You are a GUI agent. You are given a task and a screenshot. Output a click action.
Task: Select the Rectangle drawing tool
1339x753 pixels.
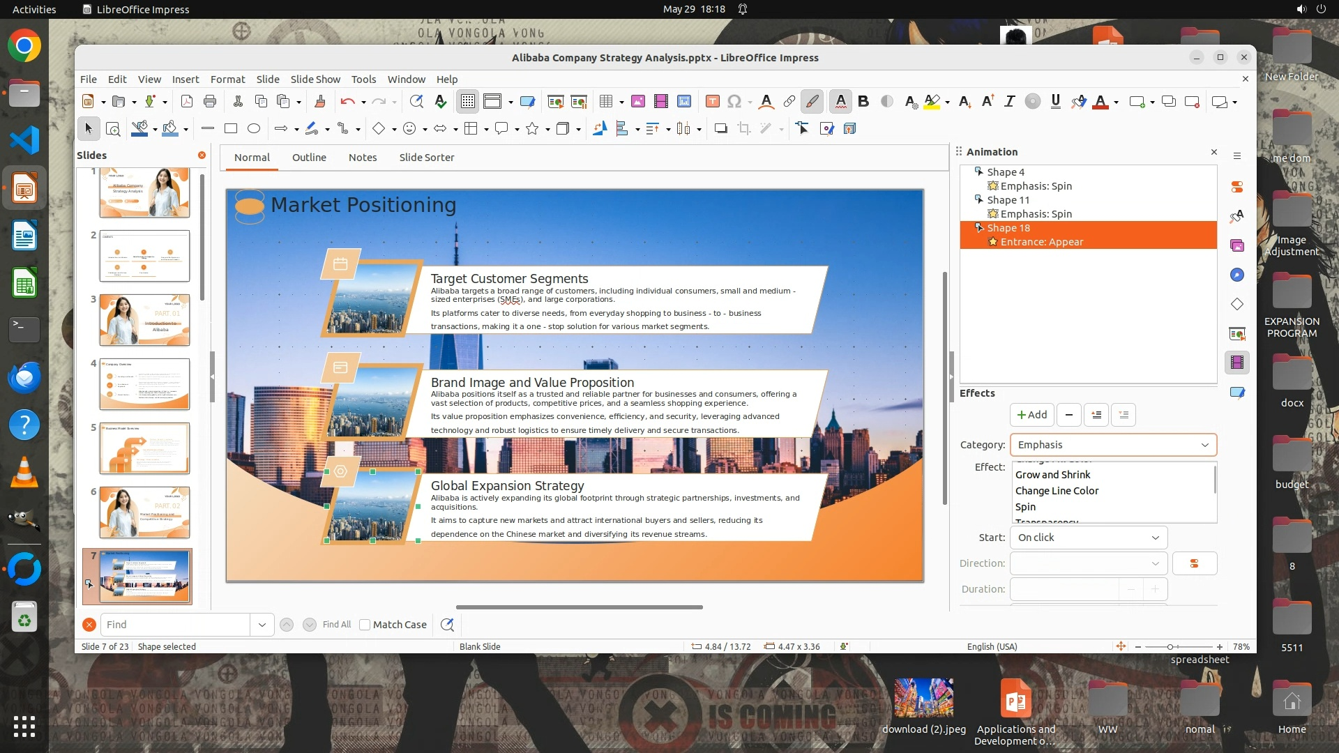coord(231,128)
